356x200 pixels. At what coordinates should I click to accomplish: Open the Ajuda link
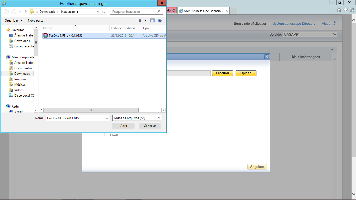coord(326,23)
